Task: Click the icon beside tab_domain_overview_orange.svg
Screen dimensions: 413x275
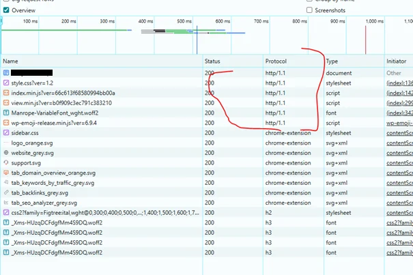Action: [6, 173]
